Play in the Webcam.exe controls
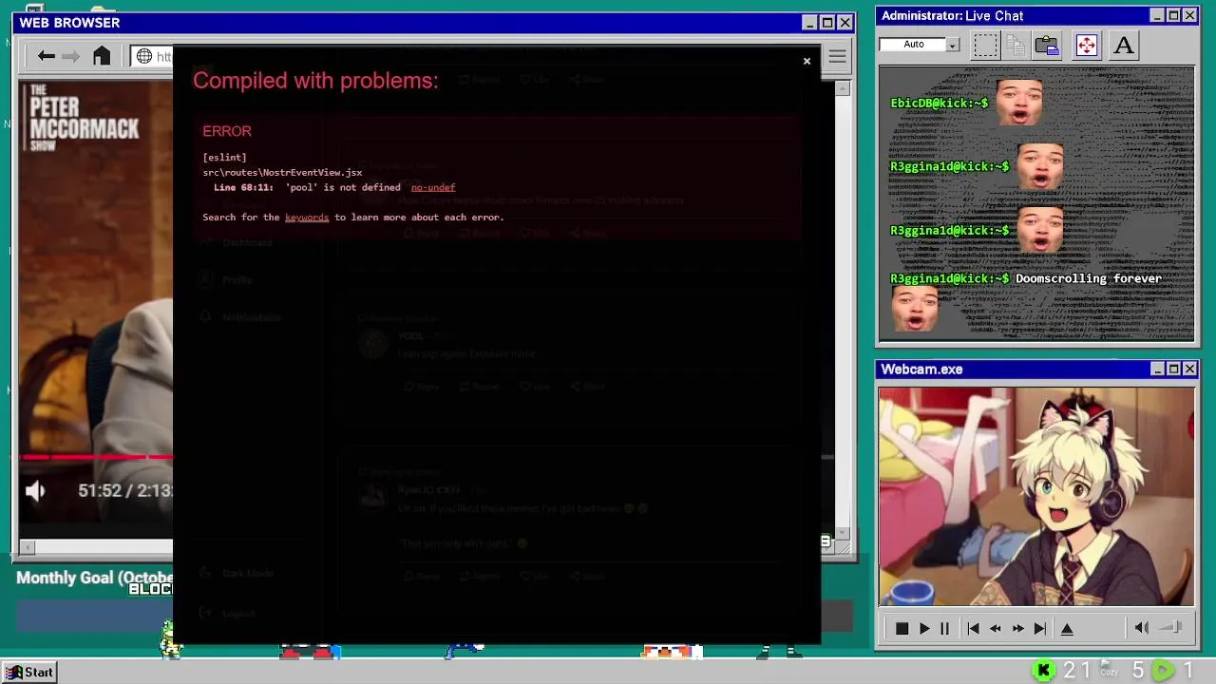The height and width of the screenshot is (684, 1216). click(x=924, y=629)
